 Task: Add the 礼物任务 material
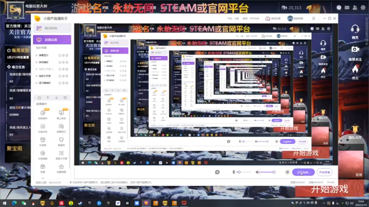42,128
